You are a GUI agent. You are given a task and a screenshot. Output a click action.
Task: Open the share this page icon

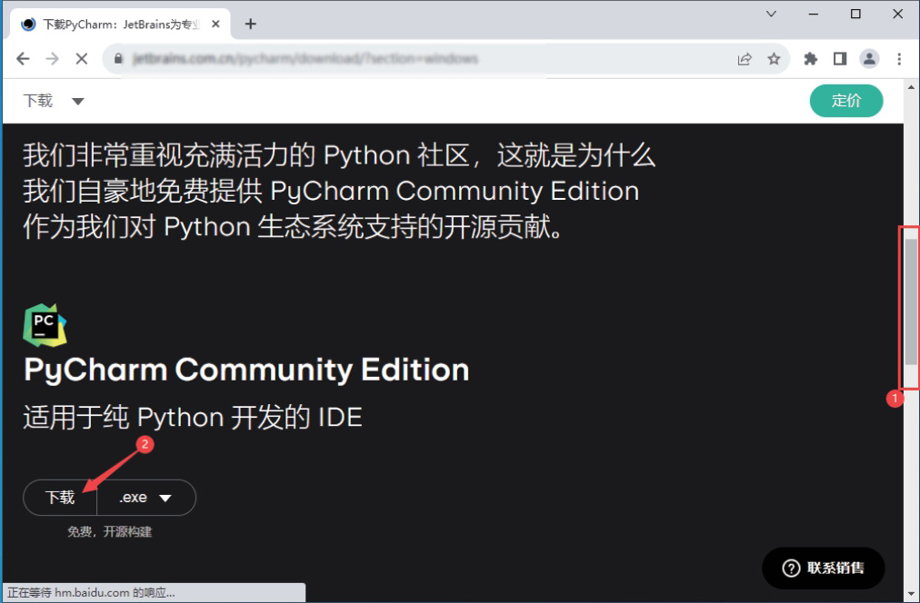click(745, 59)
